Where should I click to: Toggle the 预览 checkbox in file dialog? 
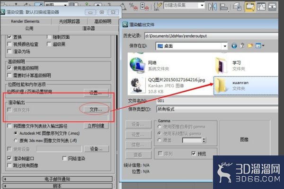pyautogui.click(x=194, y=154)
